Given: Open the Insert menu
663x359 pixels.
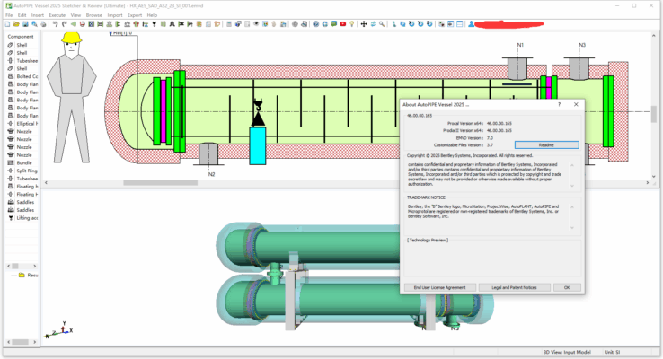Looking at the screenshot, I should 38,15.
